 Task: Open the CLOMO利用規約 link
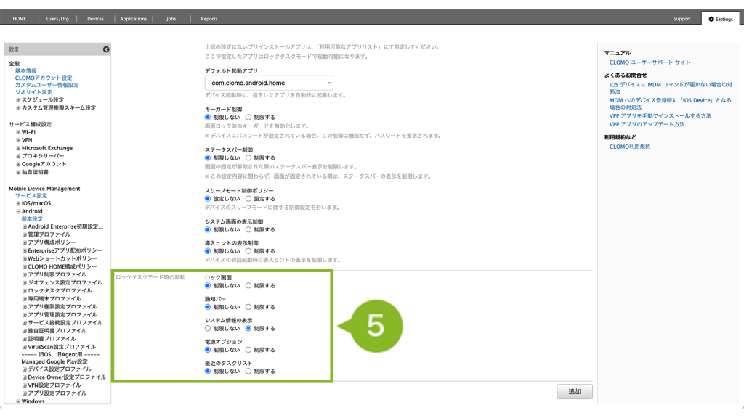click(x=630, y=147)
